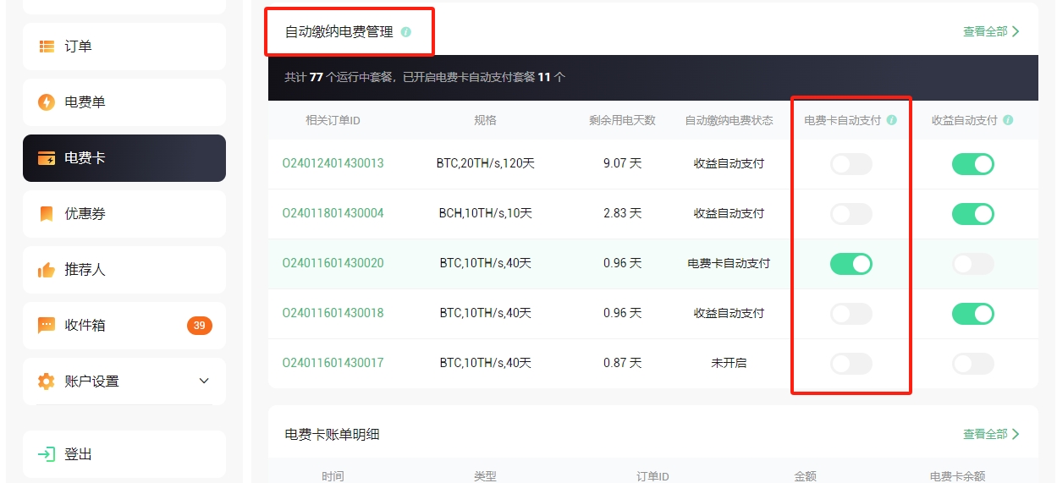Open the 优惠券 menu item
1057x483 pixels.
[124, 214]
